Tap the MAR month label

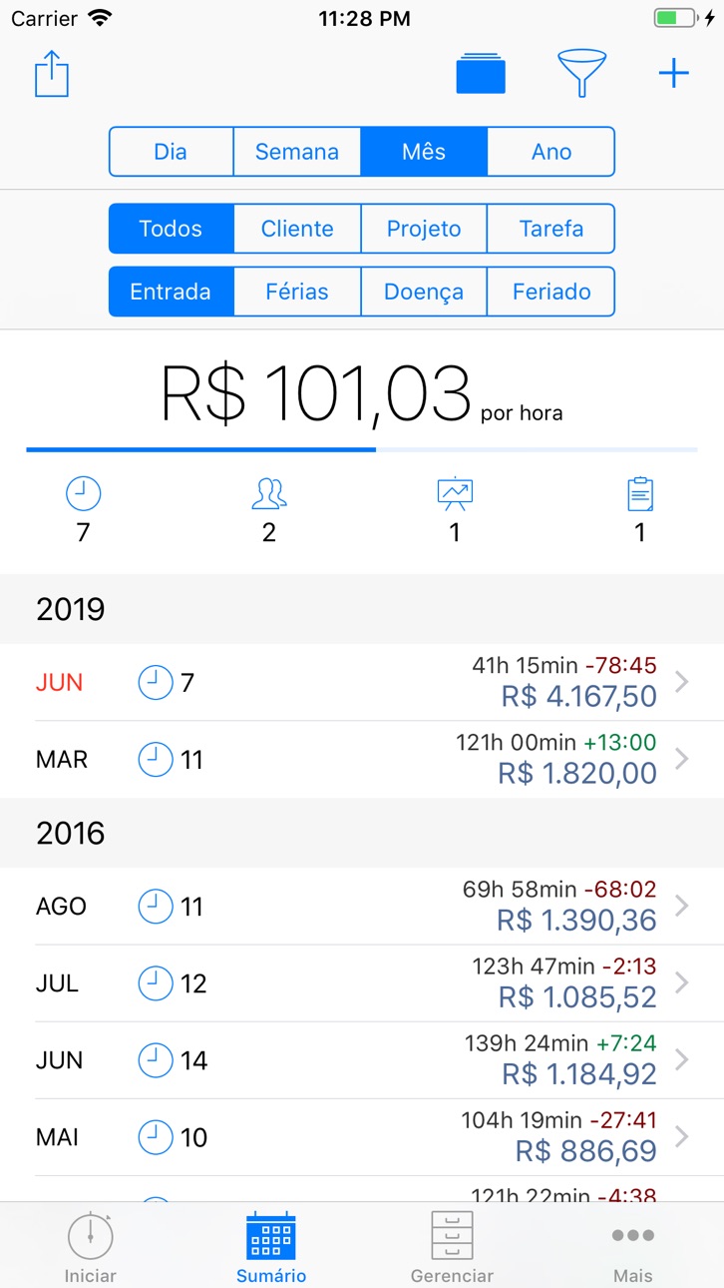click(x=62, y=760)
